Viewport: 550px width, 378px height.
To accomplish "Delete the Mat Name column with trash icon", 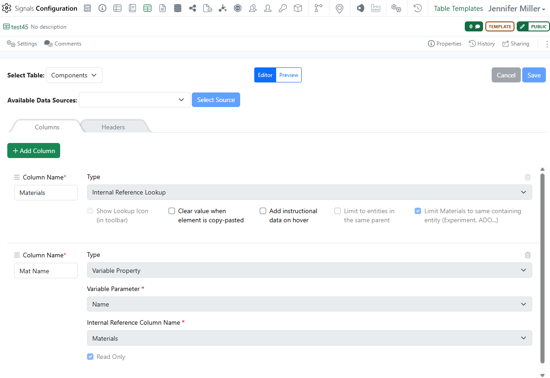I will coord(528,255).
